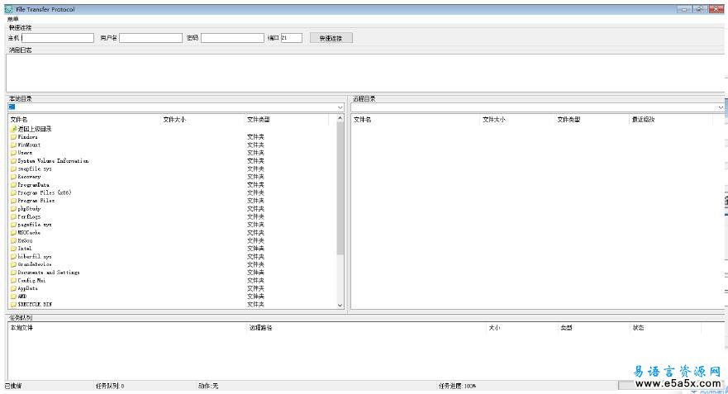Click the 任务队列 panel label
Image resolution: width=728 pixels, height=394 pixels.
(x=21, y=318)
